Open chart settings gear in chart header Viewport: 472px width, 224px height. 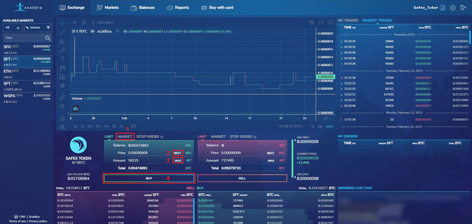coord(312,22)
